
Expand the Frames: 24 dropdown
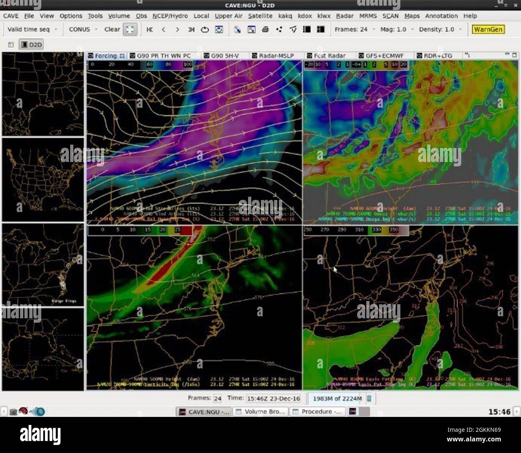[355, 29]
